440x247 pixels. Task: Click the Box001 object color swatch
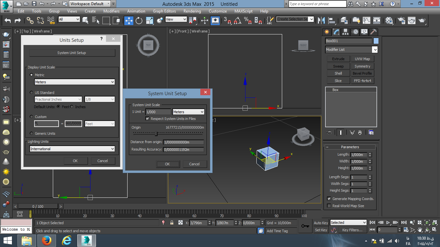click(376, 41)
